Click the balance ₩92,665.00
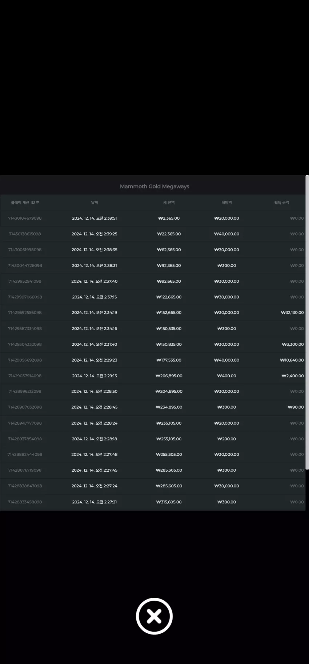 tap(169, 281)
